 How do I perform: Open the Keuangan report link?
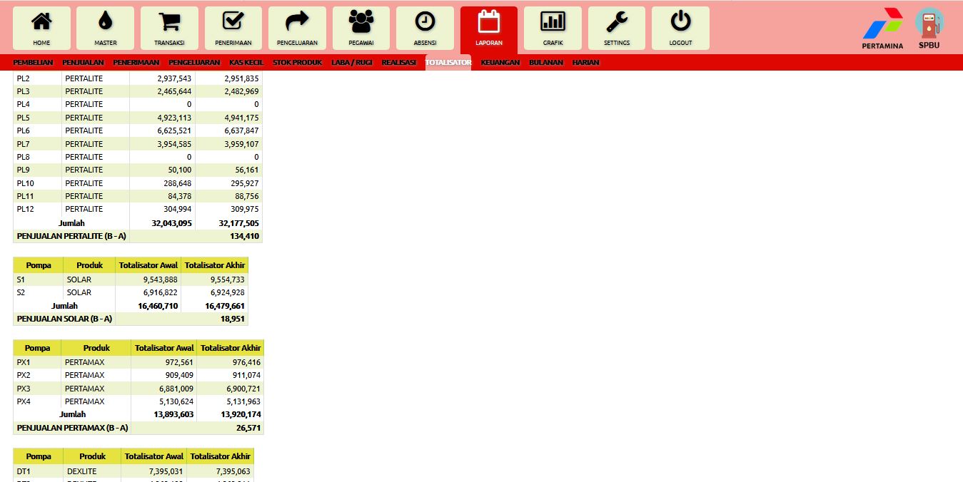click(500, 63)
